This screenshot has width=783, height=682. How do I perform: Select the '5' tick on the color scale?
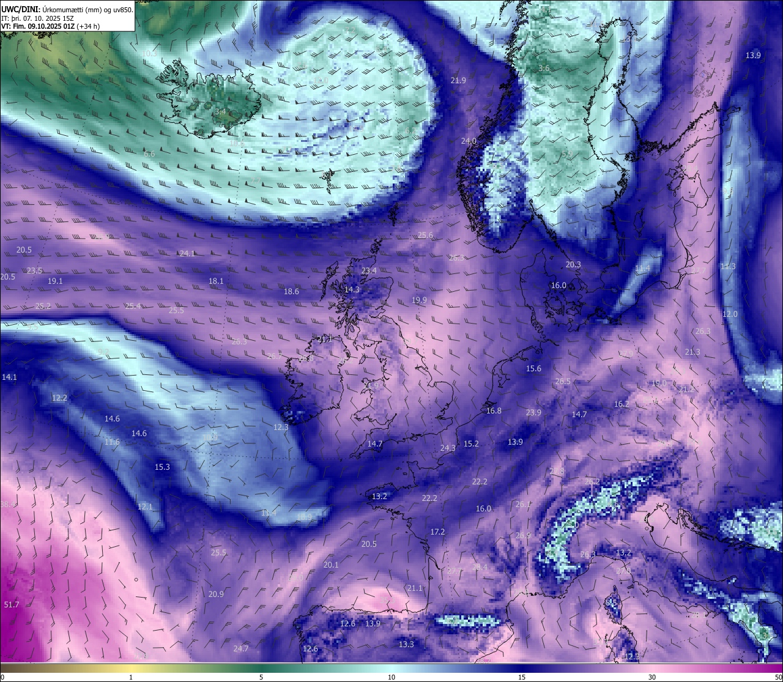261,677
